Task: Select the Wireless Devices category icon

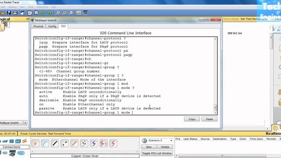Action: click(18, 141)
